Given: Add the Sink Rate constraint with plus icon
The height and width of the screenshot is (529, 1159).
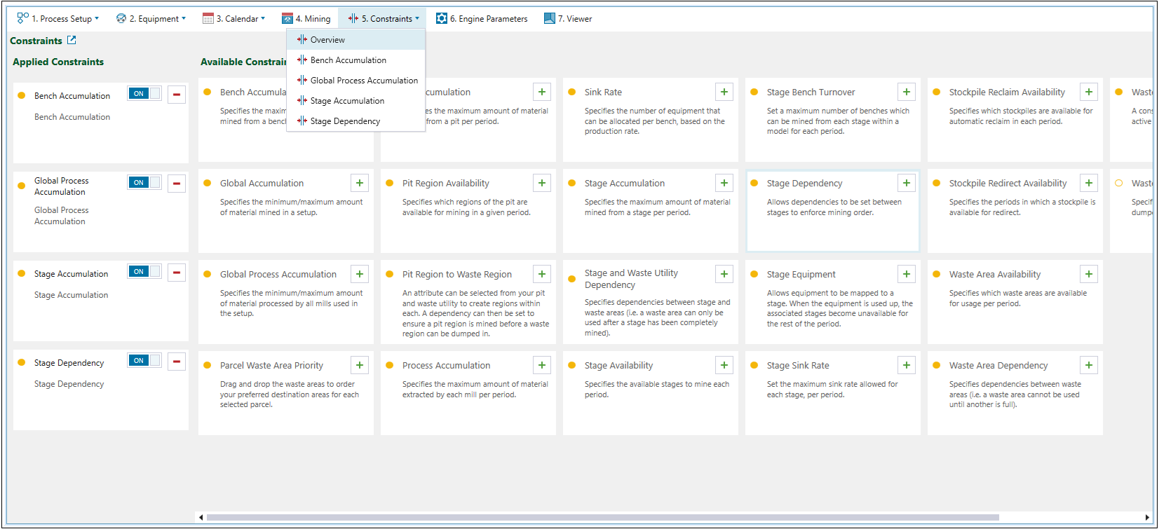Looking at the screenshot, I should (724, 92).
